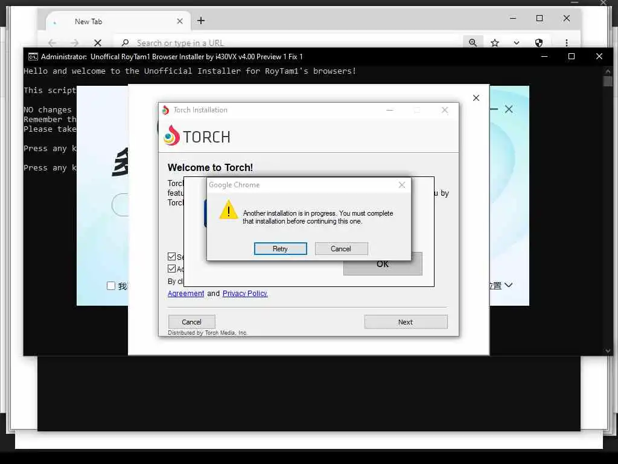The width and height of the screenshot is (618, 464).
Task: Close the white overlay panel
Action: pos(476,98)
